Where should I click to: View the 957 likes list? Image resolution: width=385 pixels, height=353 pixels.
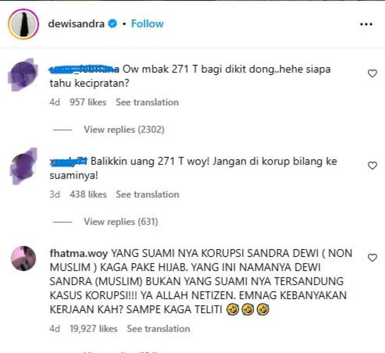(88, 102)
